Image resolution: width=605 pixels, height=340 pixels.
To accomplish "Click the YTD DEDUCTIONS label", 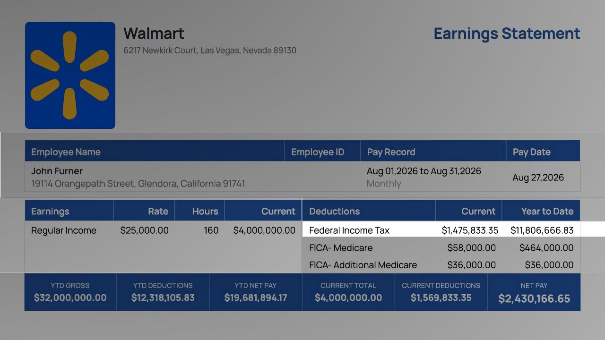I will pyautogui.click(x=163, y=286).
